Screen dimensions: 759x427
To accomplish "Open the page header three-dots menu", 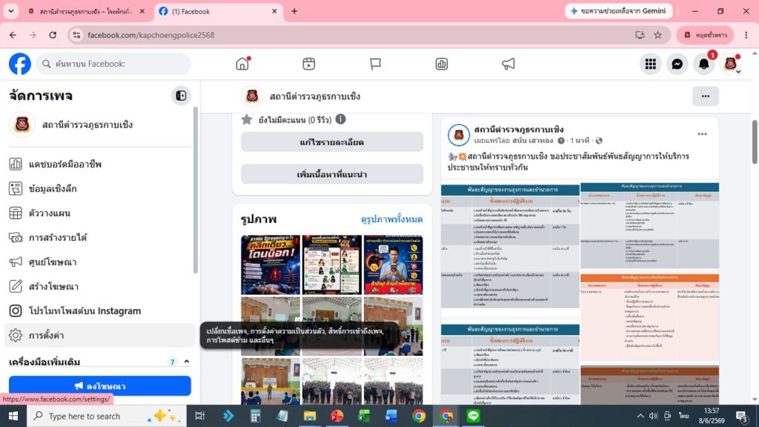I will 706,96.
